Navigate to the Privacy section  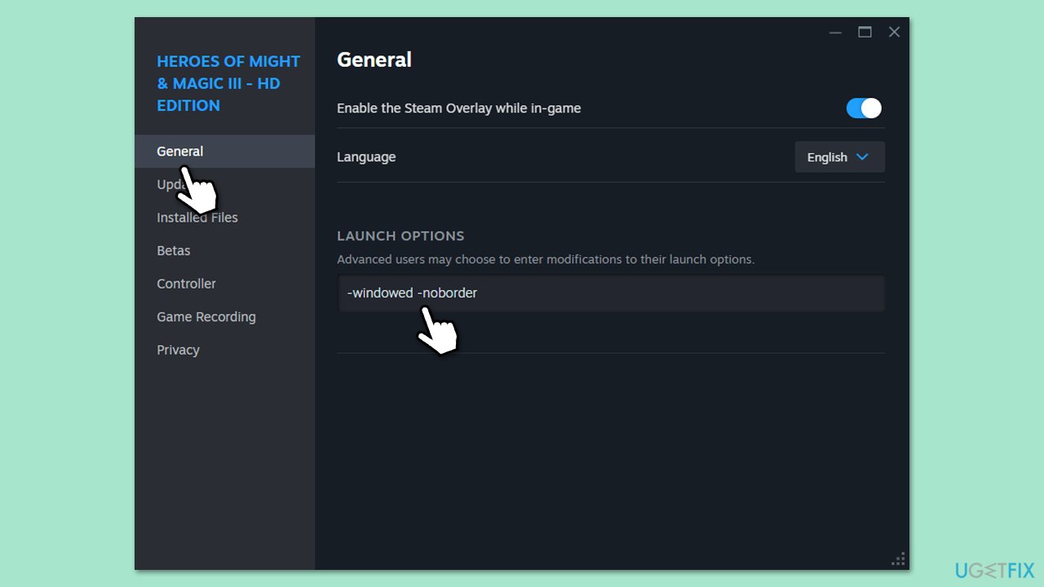coord(179,350)
